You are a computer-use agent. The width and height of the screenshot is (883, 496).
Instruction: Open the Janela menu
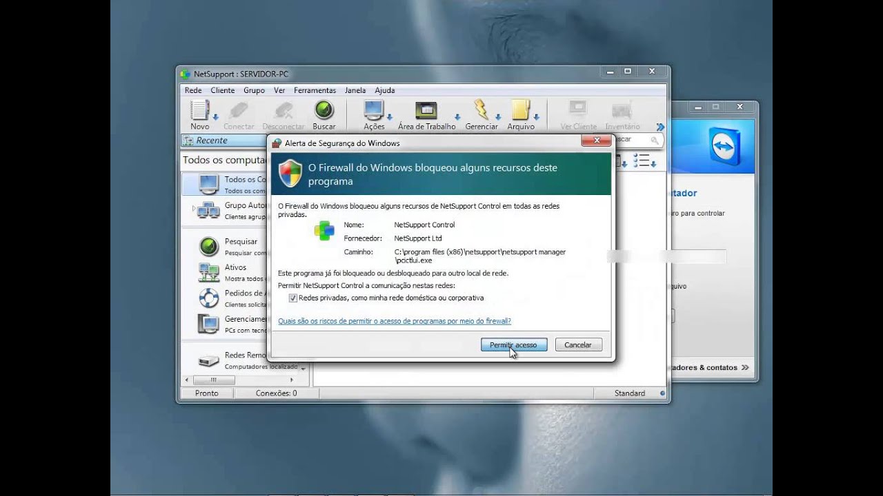pyautogui.click(x=355, y=90)
